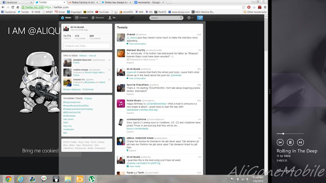Viewport: 326px width, 183px height.
Task: Reload the page in Chrome
Action: point(13,7)
